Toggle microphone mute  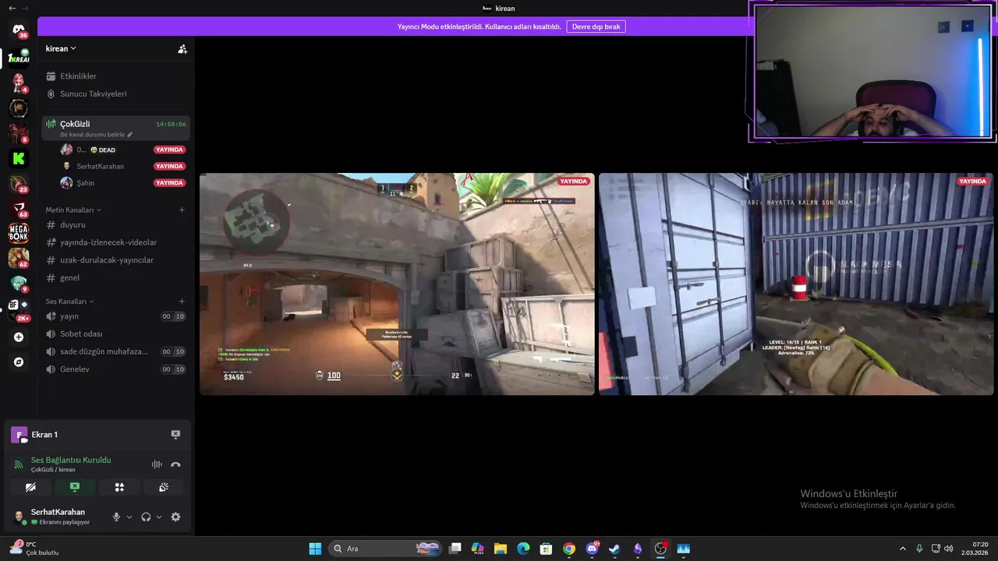pyautogui.click(x=116, y=517)
